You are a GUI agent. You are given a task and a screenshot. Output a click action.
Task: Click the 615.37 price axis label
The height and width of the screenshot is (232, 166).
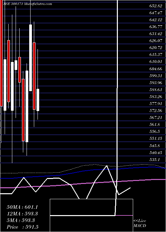pyautogui.click(x=156, y=55)
